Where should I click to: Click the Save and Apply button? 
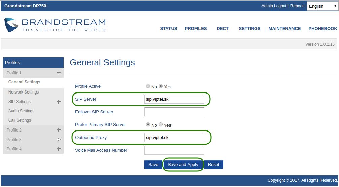pos(183,164)
